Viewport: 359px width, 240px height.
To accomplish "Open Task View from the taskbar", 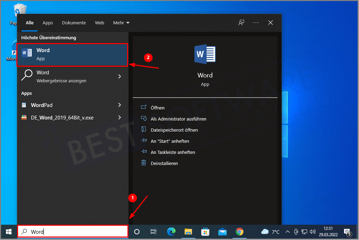I will 153,232.
